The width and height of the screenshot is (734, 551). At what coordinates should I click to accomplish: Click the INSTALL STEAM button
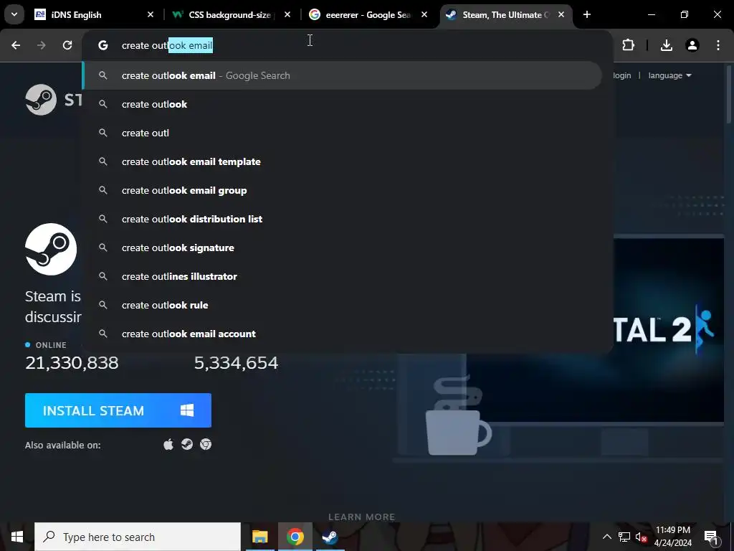coord(118,410)
